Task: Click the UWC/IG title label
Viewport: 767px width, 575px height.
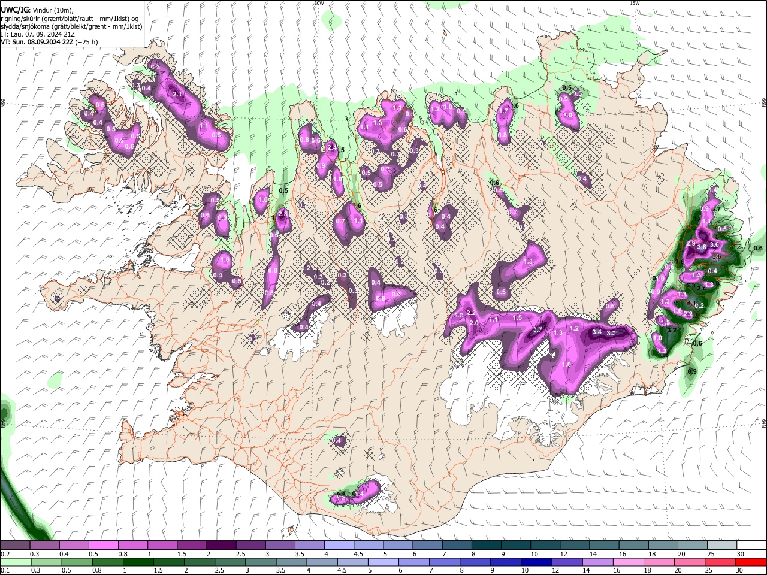Action: (x=14, y=10)
